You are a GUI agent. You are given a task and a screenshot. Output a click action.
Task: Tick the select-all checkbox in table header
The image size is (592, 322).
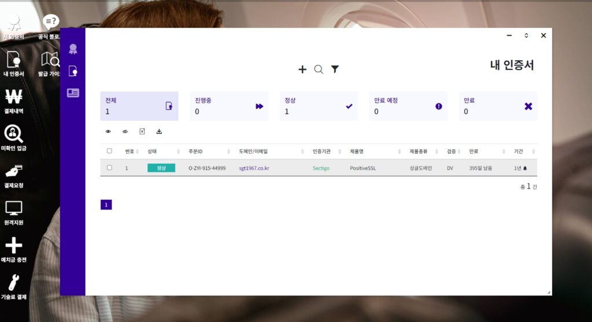click(x=109, y=151)
